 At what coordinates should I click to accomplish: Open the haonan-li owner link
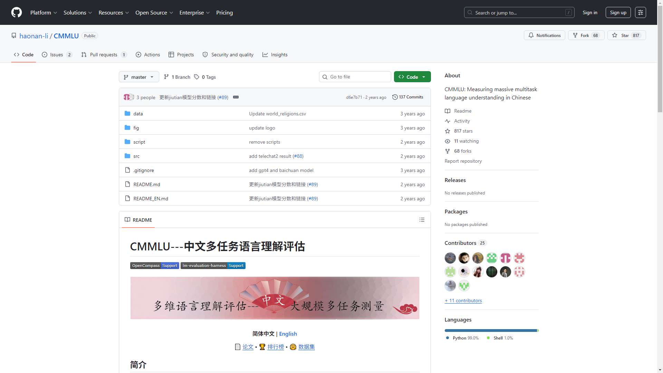(x=34, y=36)
